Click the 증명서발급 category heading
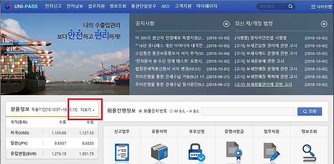The image size is (334, 164). point(234,132)
